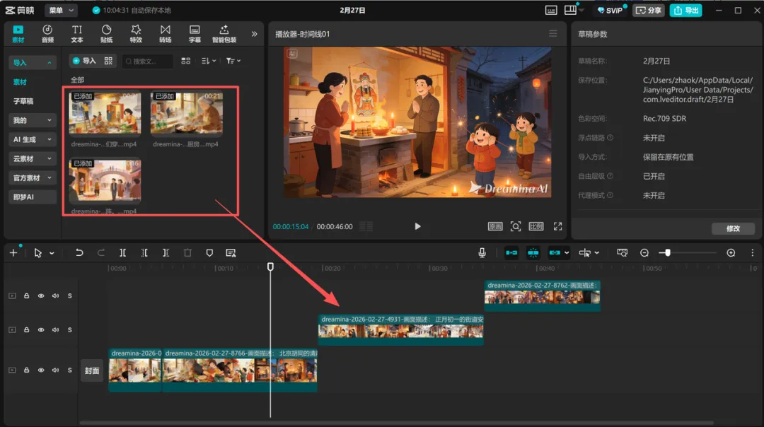Click the 导入 import button with plus

84,61
